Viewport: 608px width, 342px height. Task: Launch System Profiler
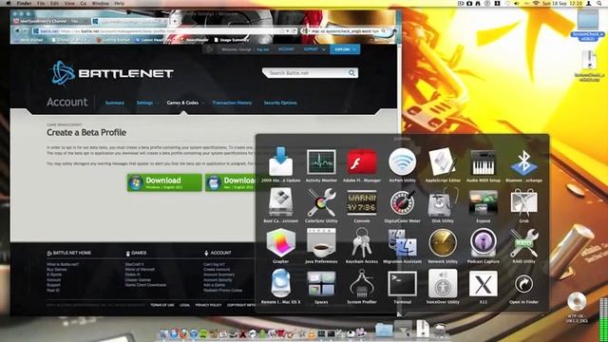(x=361, y=284)
